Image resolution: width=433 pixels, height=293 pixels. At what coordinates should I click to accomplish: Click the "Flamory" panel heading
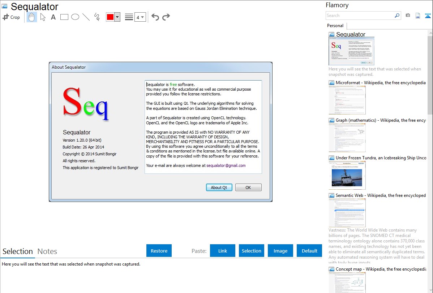point(337,5)
